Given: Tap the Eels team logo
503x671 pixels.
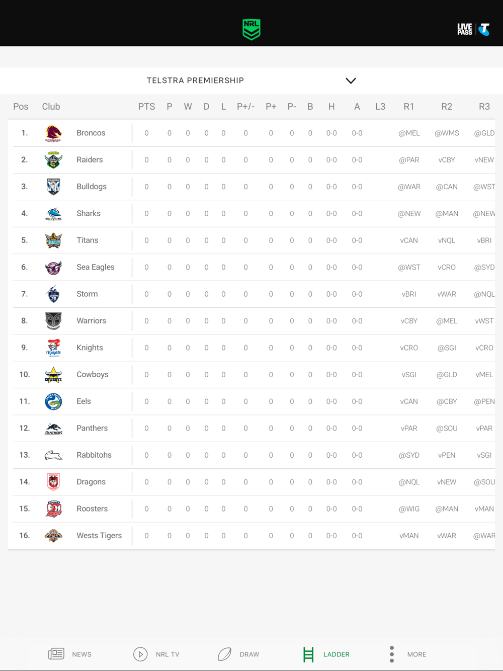Looking at the screenshot, I should coord(53,401).
